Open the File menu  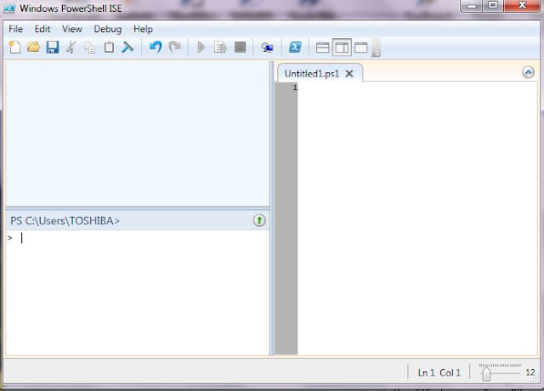point(15,29)
